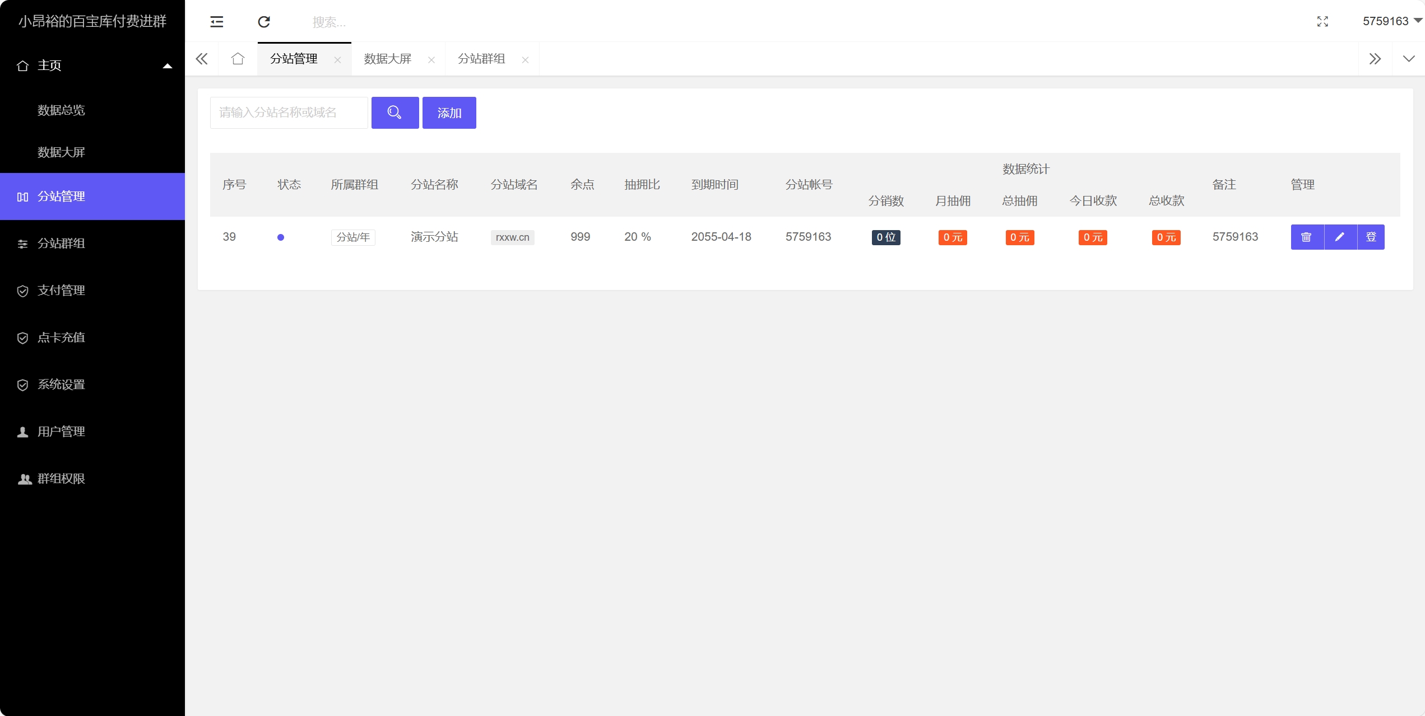Switch to 分站群组 tab

(482, 58)
